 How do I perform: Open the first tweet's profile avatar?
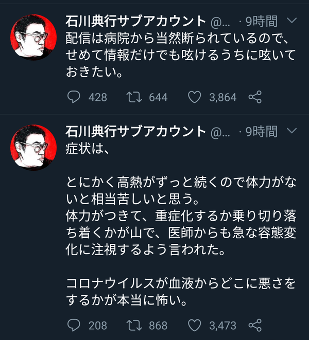33,38
